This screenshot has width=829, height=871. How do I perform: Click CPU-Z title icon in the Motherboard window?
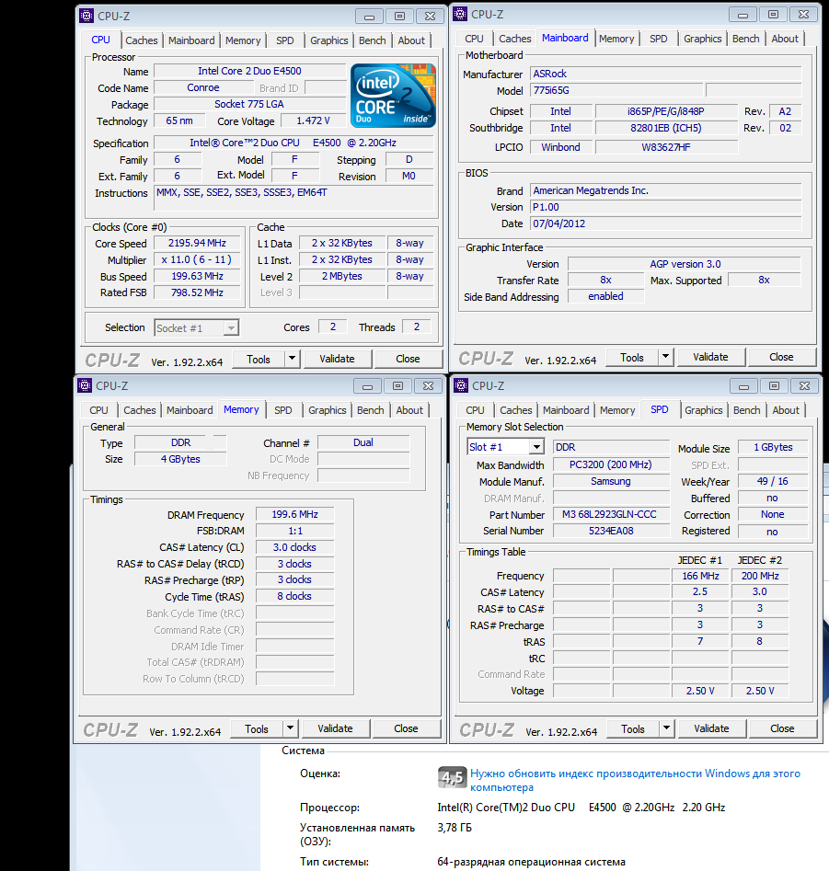(460, 14)
